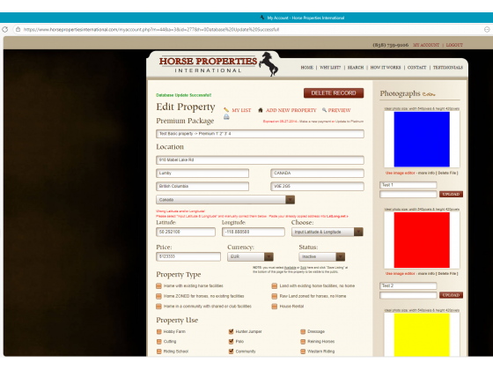Click UPLOAD button under Test 1
This screenshot has height=370, width=493.
point(451,194)
